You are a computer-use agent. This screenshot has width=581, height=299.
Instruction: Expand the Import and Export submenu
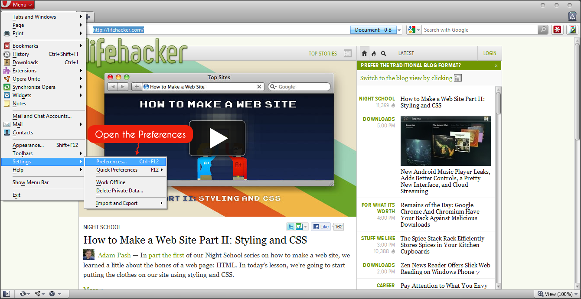[x=125, y=203]
